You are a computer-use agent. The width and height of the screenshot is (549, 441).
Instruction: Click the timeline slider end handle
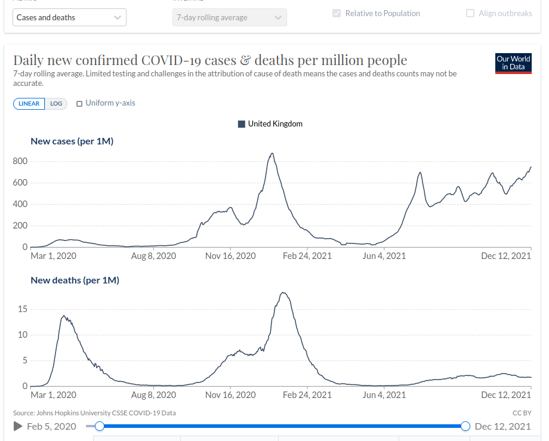[466, 426]
